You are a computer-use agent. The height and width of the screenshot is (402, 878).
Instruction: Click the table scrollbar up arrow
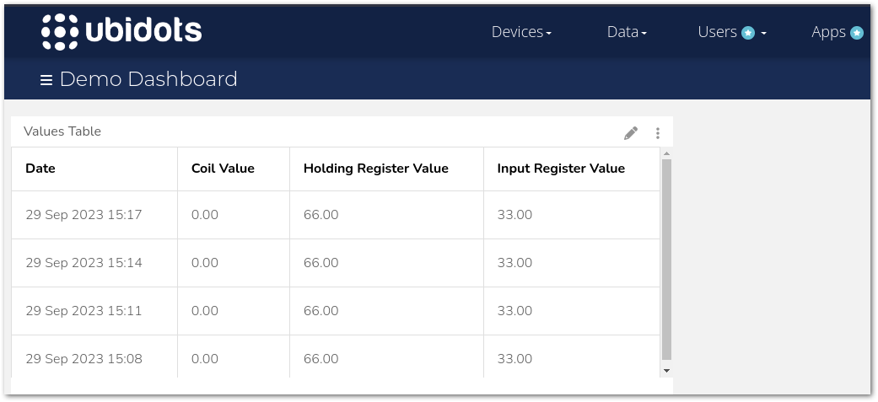(x=666, y=153)
